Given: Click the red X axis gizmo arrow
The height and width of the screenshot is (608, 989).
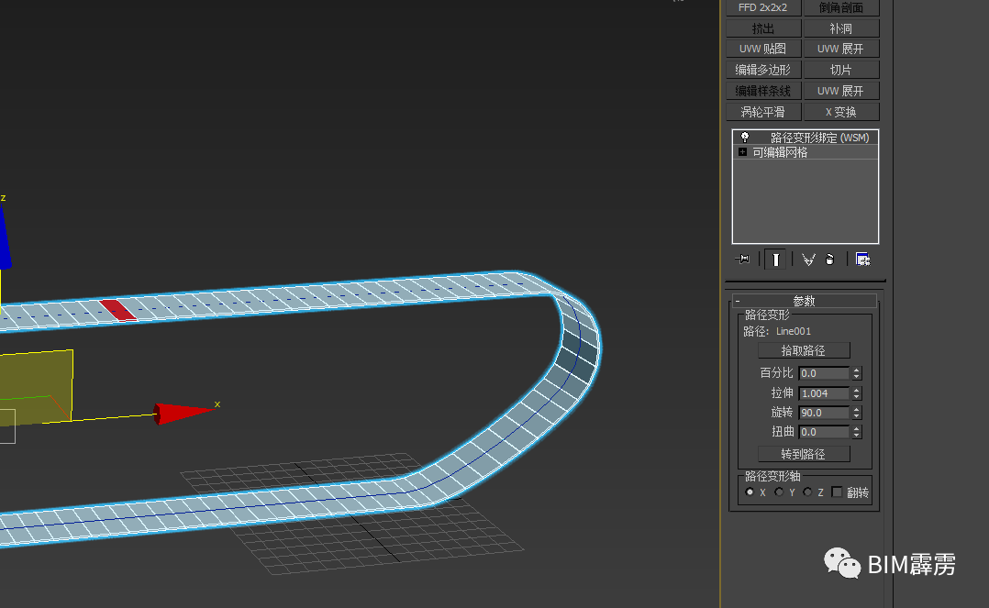Looking at the screenshot, I should [183, 413].
